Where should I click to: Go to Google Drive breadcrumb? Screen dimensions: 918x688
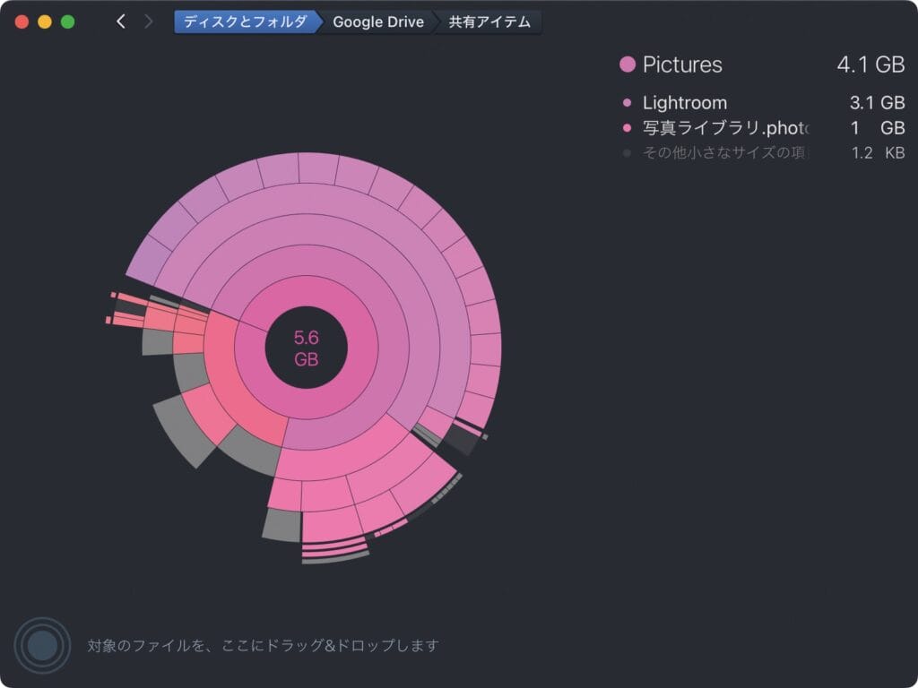[x=377, y=21]
